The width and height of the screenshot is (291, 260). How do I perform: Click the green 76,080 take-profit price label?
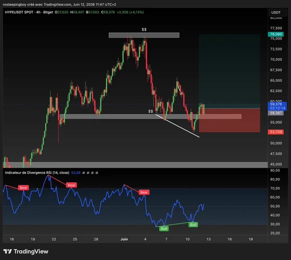coord(276,34)
